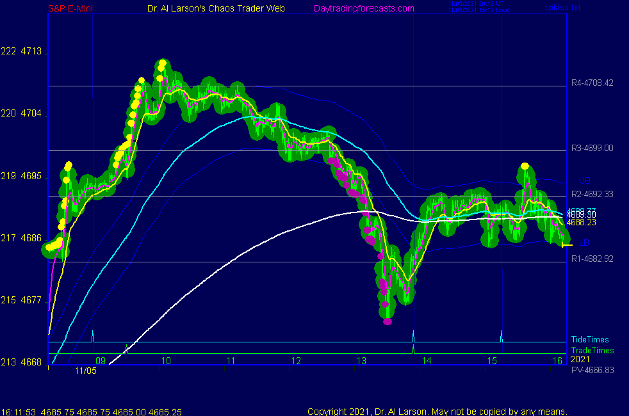Screen dimensions: 629x416
Task: Click the 15 hour tick label
Action: coord(492,361)
